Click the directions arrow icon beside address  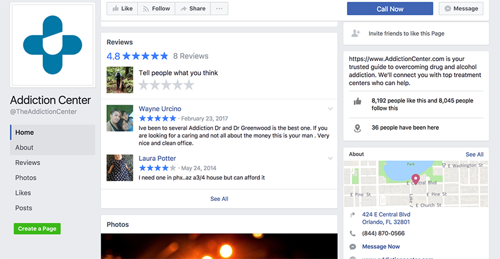pos(352,215)
